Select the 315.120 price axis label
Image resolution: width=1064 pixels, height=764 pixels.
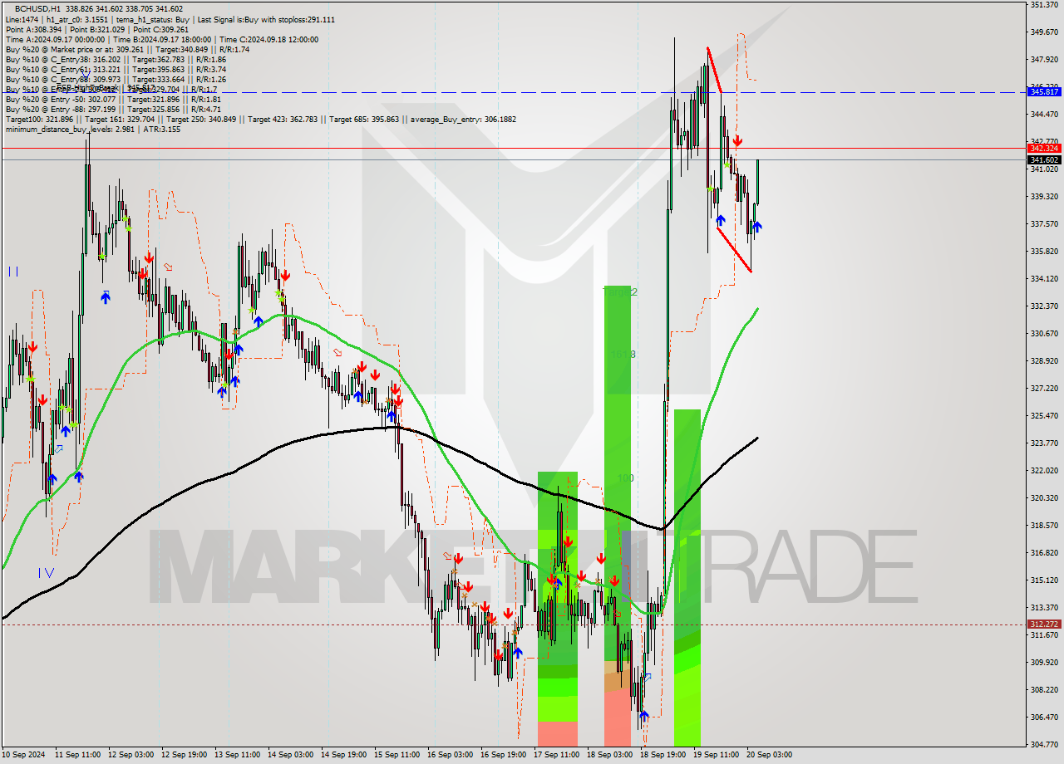(1044, 580)
